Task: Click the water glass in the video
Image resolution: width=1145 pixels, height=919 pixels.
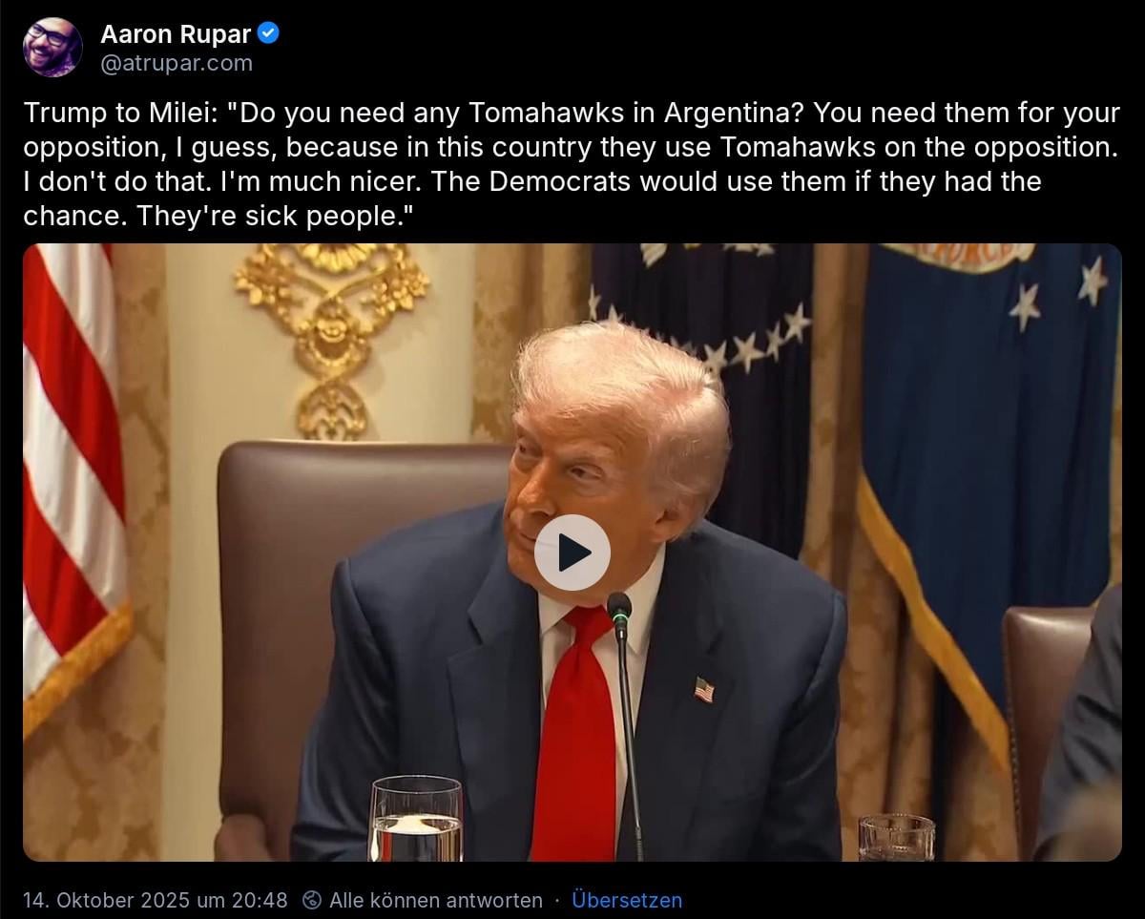Action: click(416, 819)
